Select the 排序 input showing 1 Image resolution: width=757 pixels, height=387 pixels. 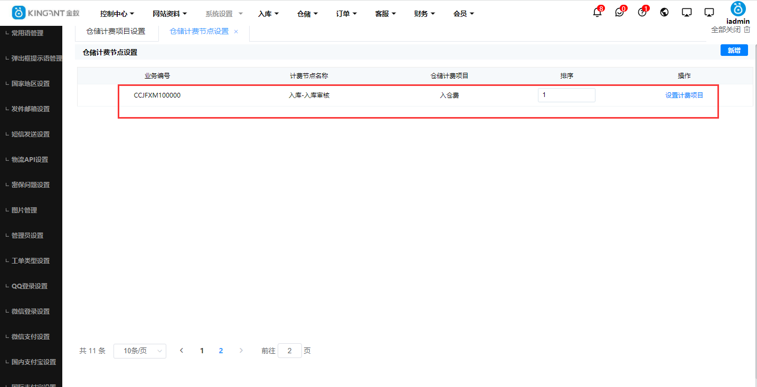[x=566, y=95]
